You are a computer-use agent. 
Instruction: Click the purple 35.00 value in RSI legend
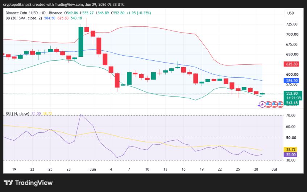coord(36,114)
